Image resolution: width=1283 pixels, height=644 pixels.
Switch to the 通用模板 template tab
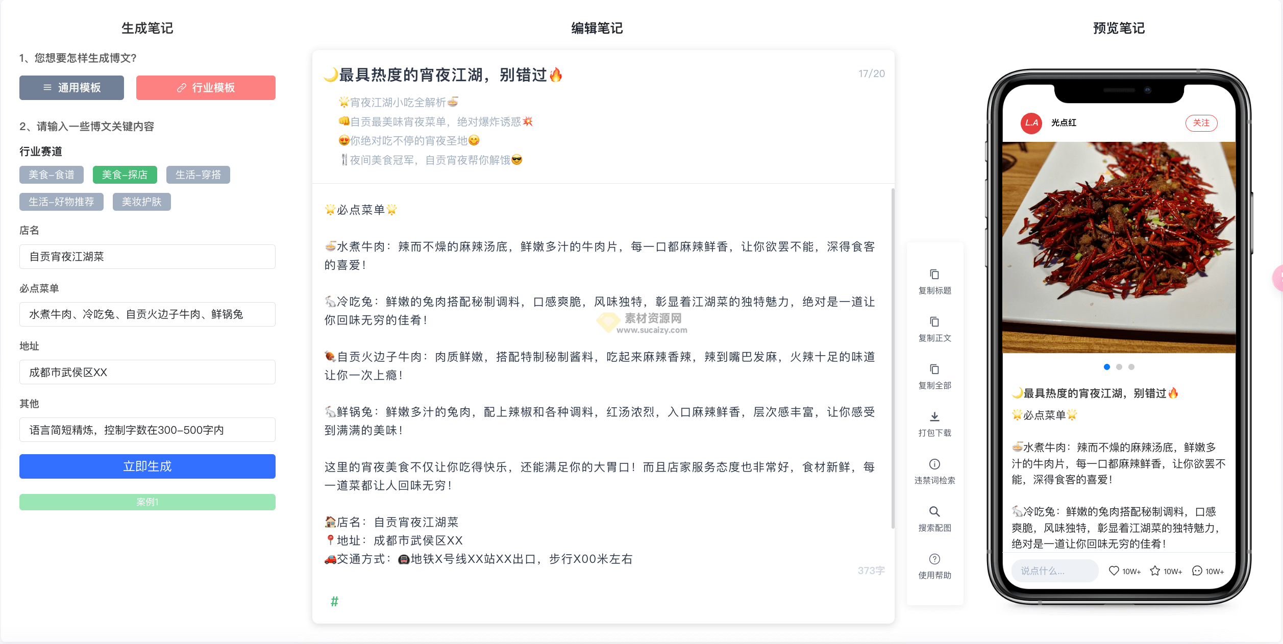click(x=71, y=87)
